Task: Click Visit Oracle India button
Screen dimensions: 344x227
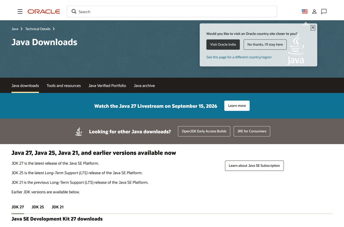Action: tap(223, 44)
